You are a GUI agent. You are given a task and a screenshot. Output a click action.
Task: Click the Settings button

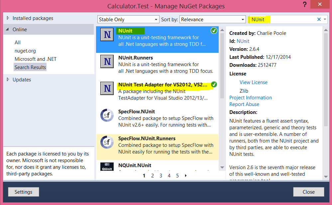pos(24,192)
